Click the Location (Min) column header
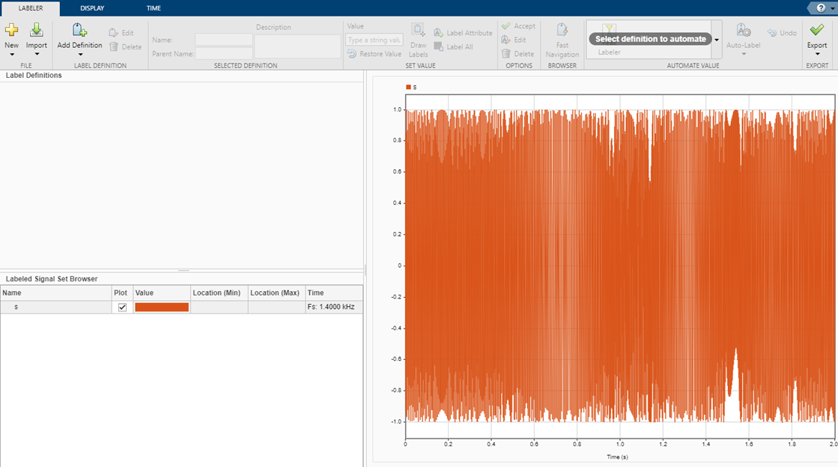Viewport: 838px width, 467px height. pos(218,293)
